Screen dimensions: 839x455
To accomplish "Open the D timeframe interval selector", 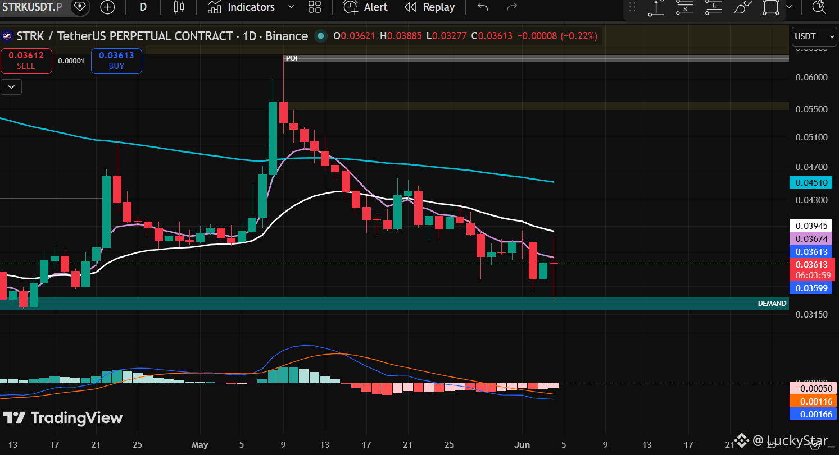I will pyautogui.click(x=143, y=7).
